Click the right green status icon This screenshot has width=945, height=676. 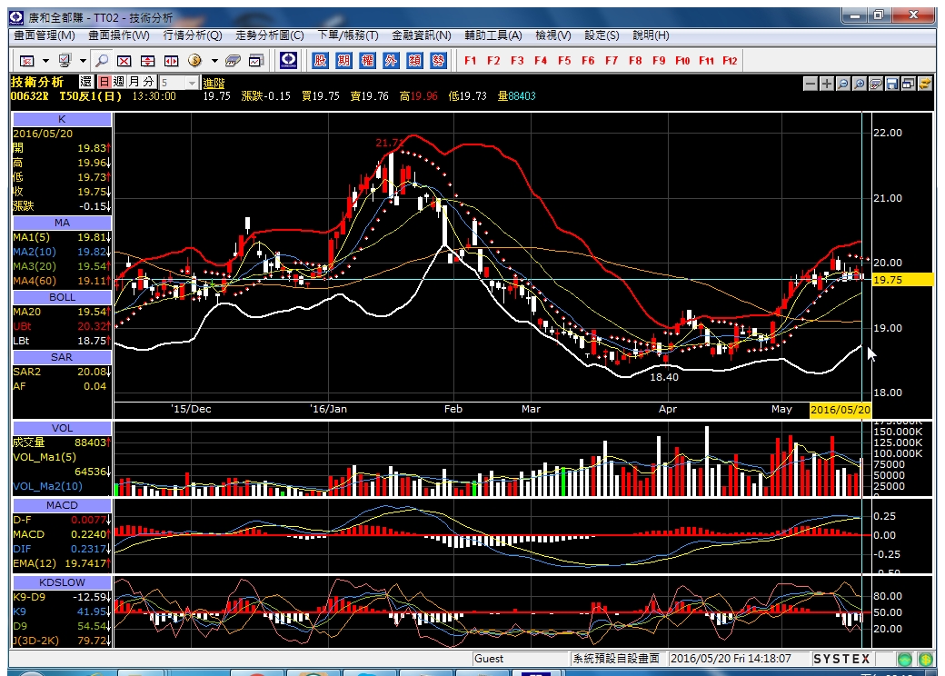point(926,659)
